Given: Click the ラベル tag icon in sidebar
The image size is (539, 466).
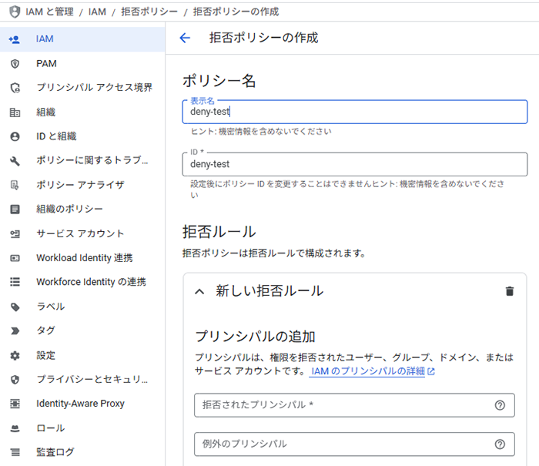Looking at the screenshot, I should [15, 307].
